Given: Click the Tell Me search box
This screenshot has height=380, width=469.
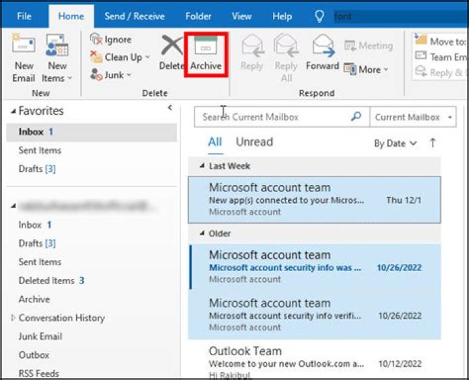Looking at the screenshot, I should pos(399,16).
